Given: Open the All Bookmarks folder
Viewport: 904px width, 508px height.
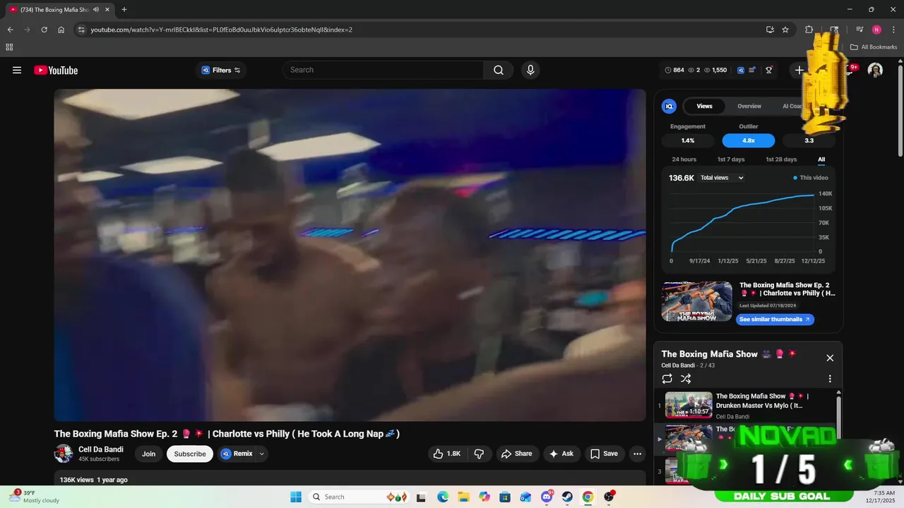Looking at the screenshot, I should [x=874, y=47].
